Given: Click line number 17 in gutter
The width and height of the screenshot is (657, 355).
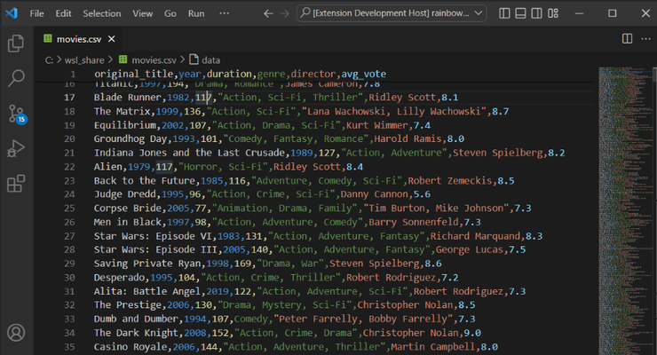Looking at the screenshot, I should pos(69,98).
